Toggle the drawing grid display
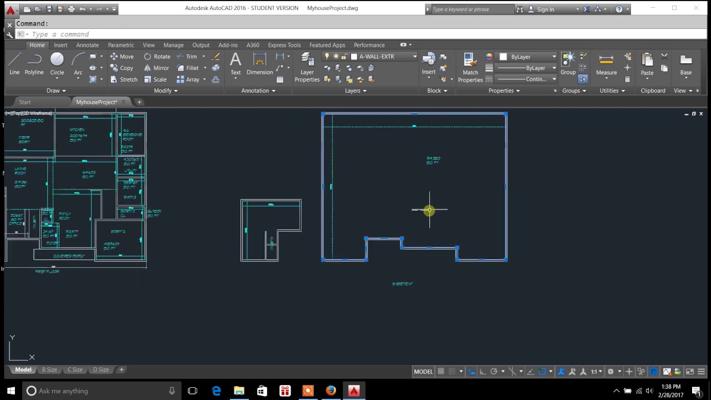711x400 pixels. 441,372
